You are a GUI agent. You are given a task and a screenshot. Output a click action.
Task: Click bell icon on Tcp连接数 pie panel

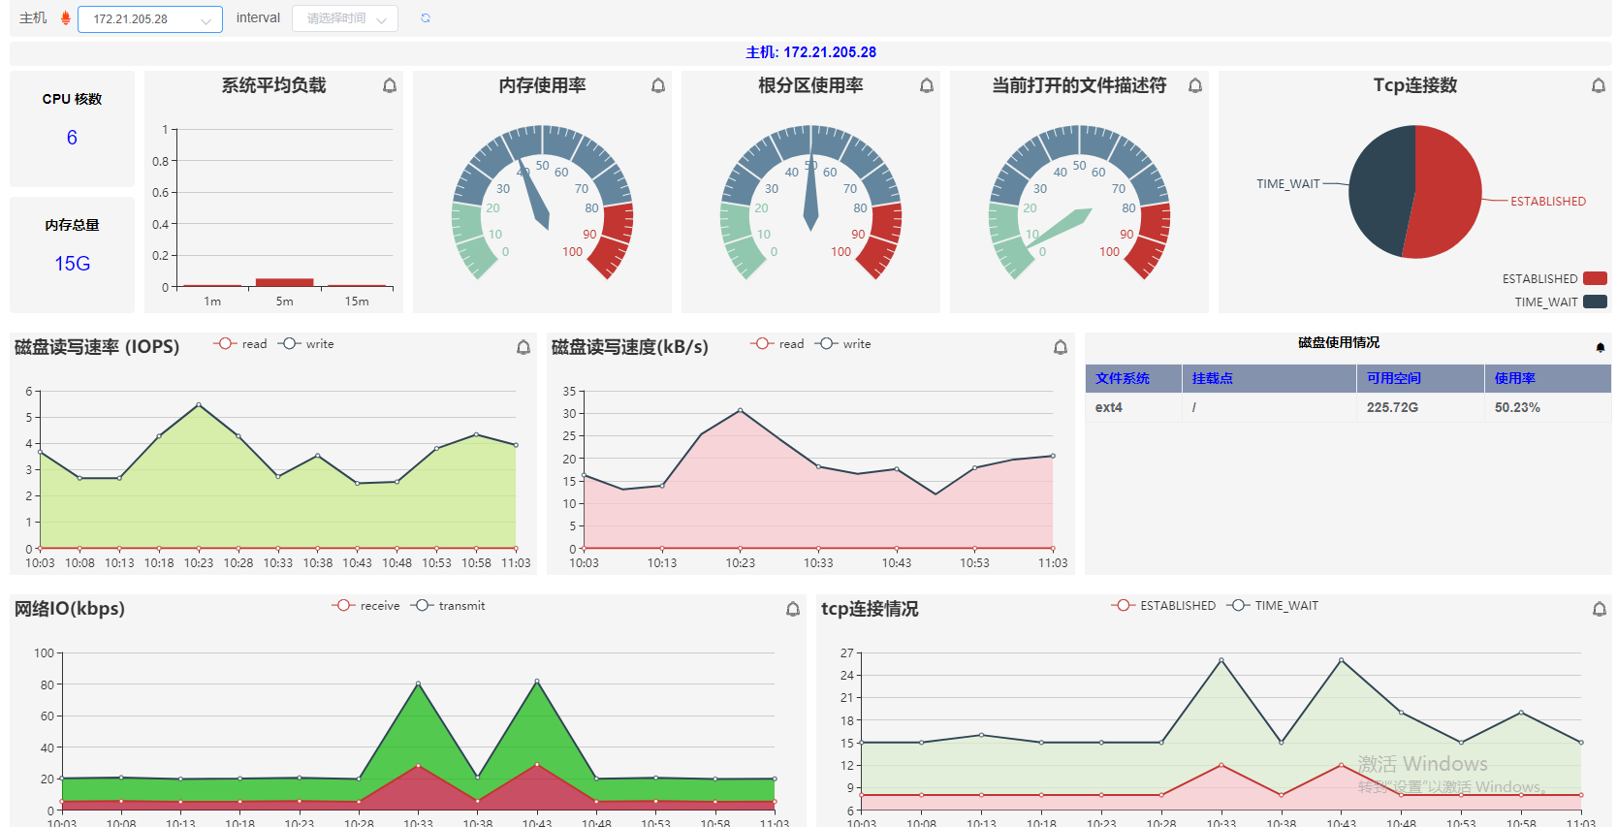[x=1599, y=85]
